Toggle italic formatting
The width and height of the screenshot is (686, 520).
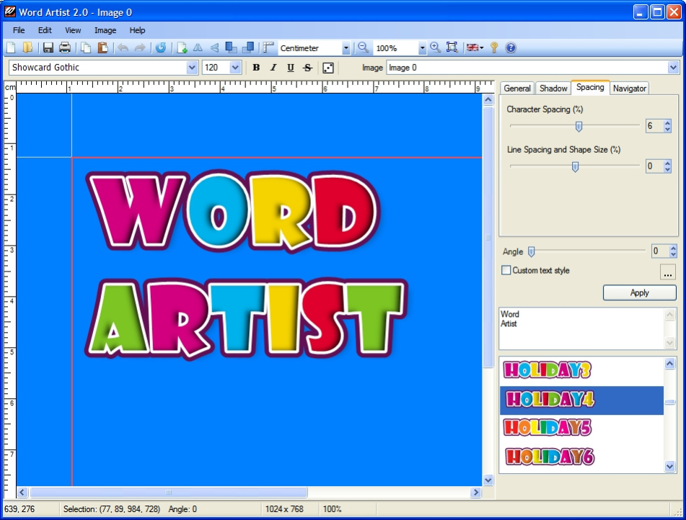273,68
